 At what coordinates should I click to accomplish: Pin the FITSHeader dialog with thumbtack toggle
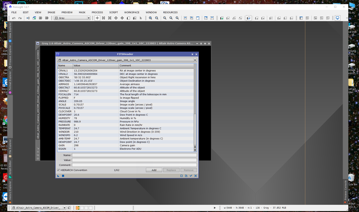pyautogui.click(x=192, y=54)
